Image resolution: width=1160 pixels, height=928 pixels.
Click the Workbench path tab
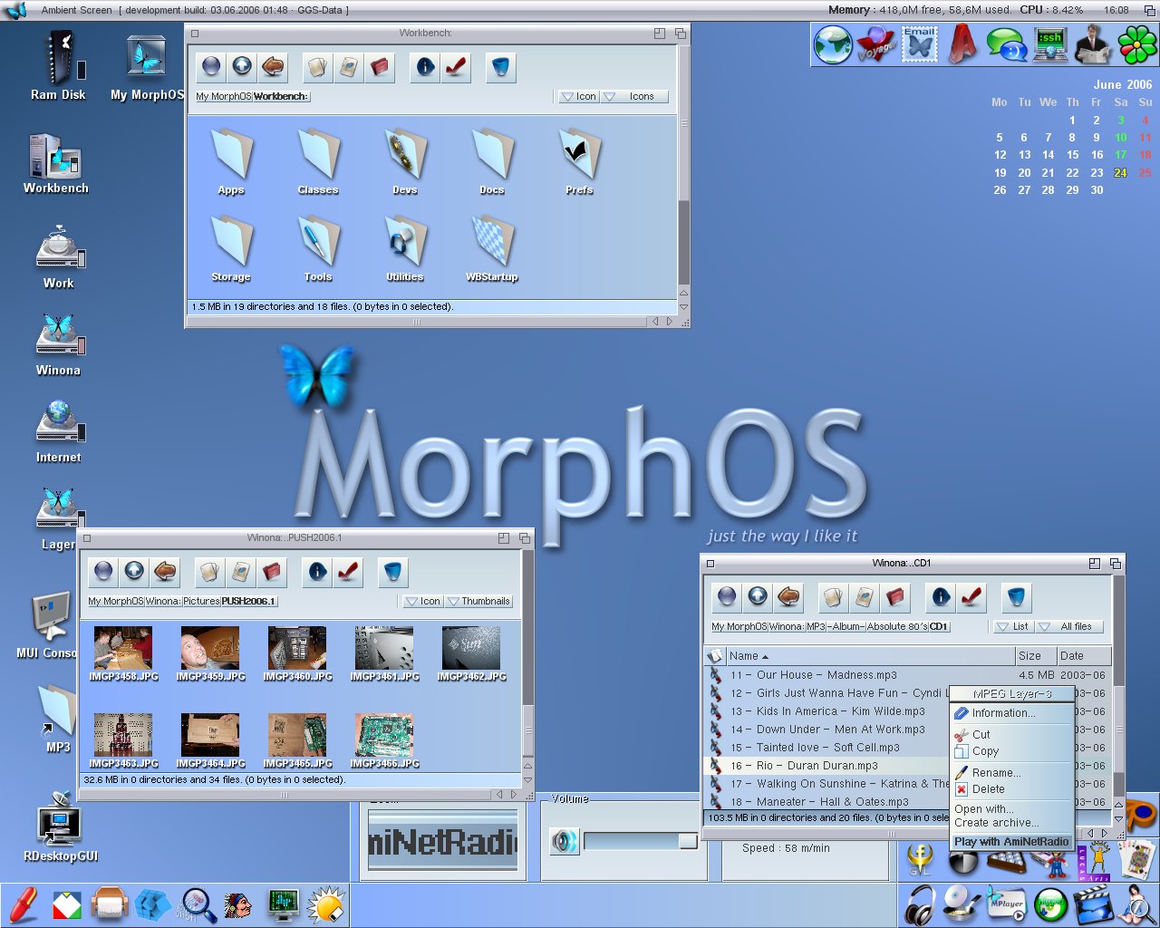click(280, 96)
